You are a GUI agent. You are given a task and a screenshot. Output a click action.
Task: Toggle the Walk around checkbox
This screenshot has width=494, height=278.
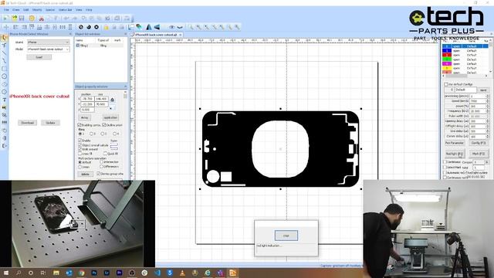pos(80,149)
